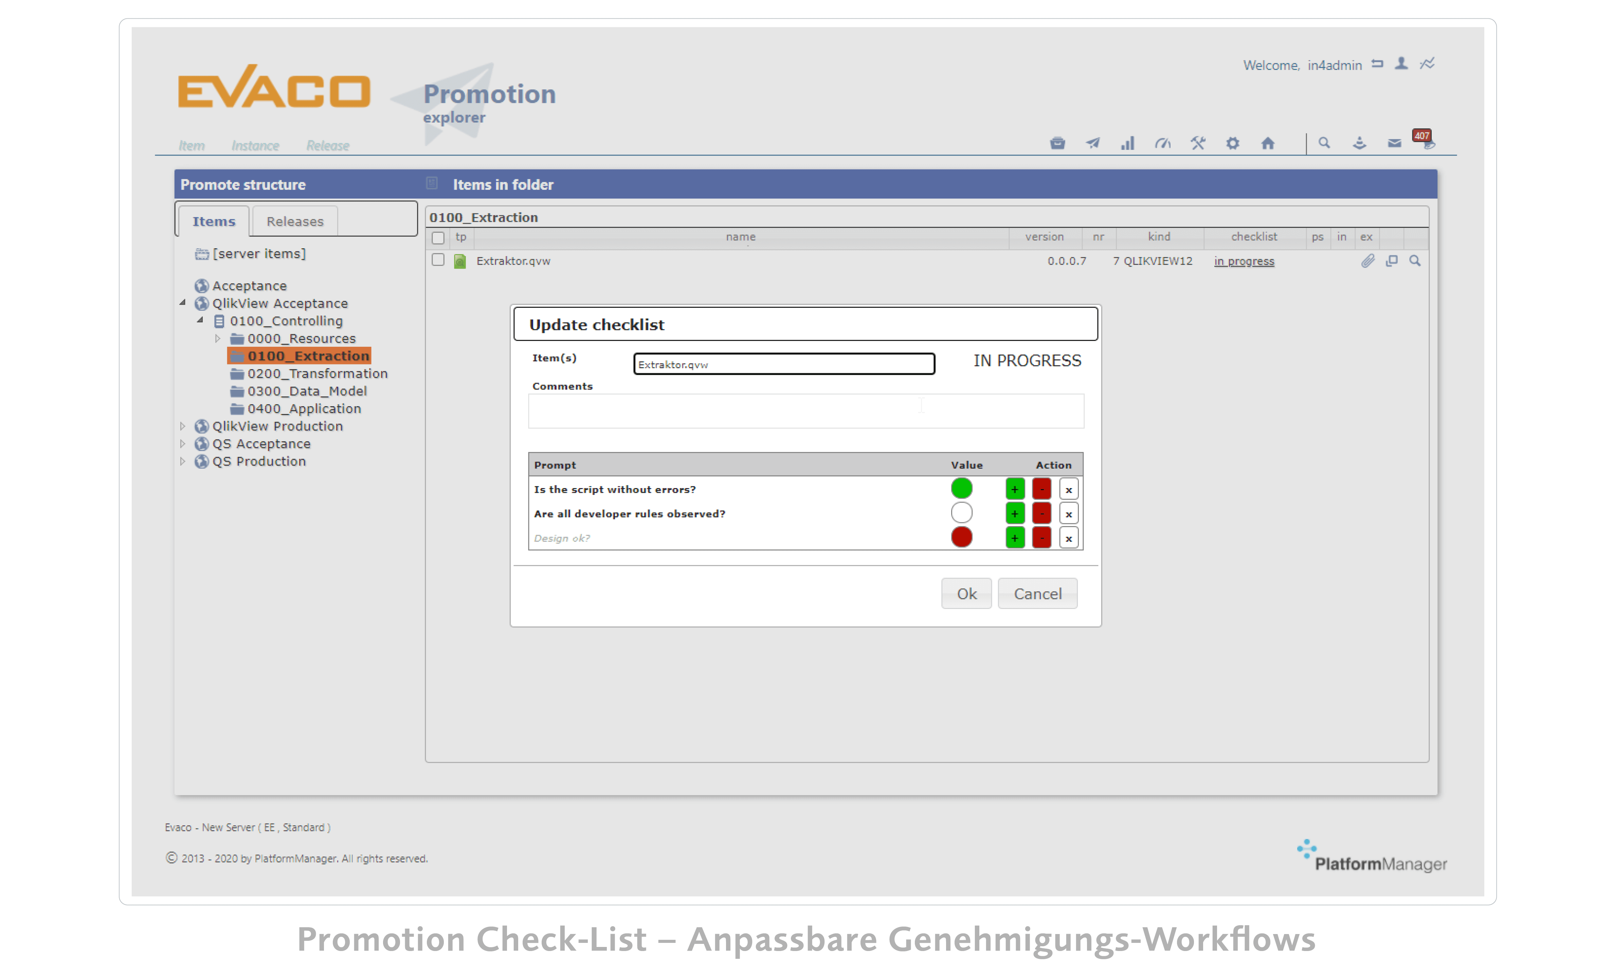The height and width of the screenshot is (968, 1613).
Task: Open the notification icon with 407 badge
Action: [1425, 140]
